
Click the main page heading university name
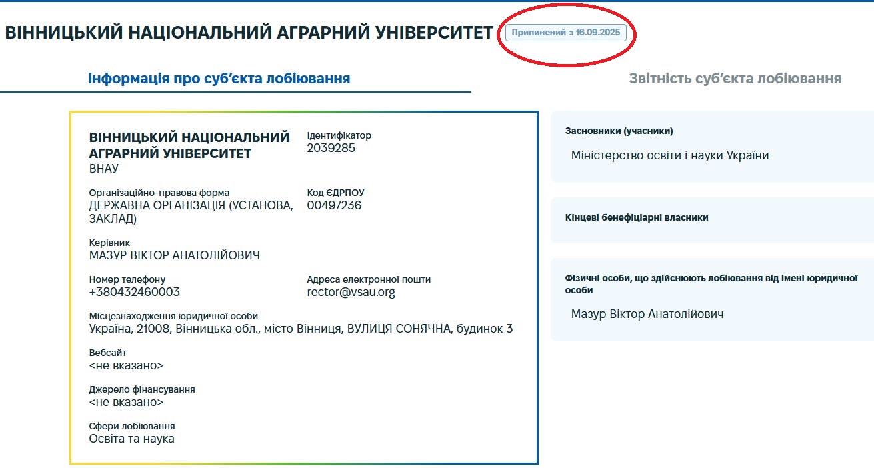click(x=249, y=33)
